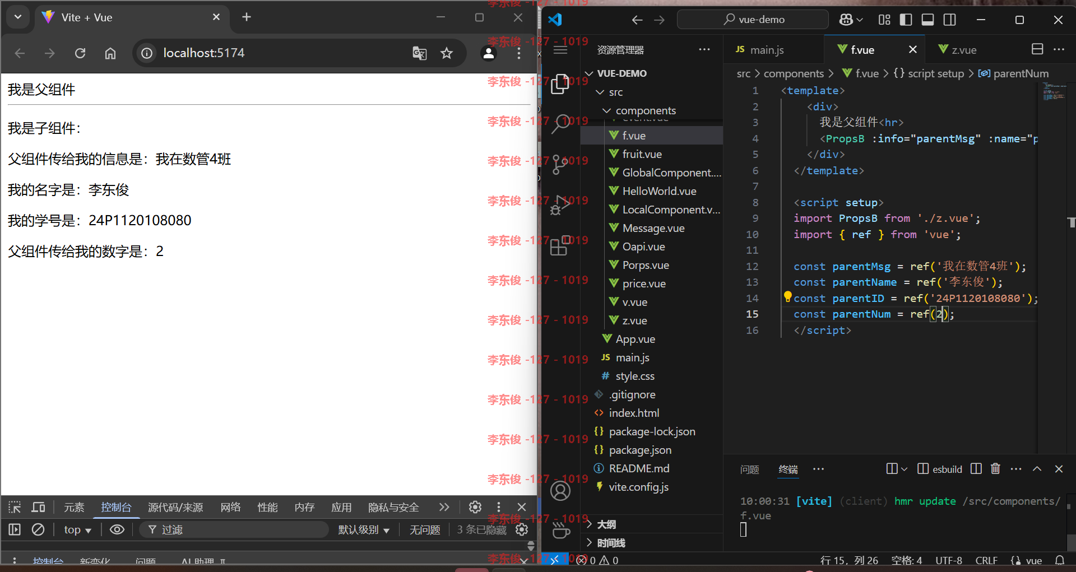Screen dimensions: 1076x572
Task: Customize layout in VS Code title bar
Action: tap(884, 20)
